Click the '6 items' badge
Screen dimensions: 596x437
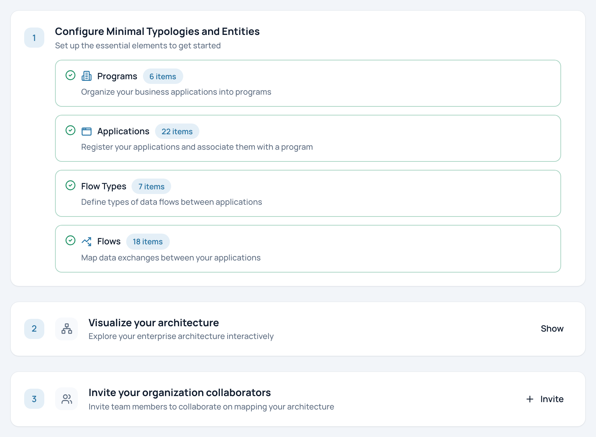(163, 76)
